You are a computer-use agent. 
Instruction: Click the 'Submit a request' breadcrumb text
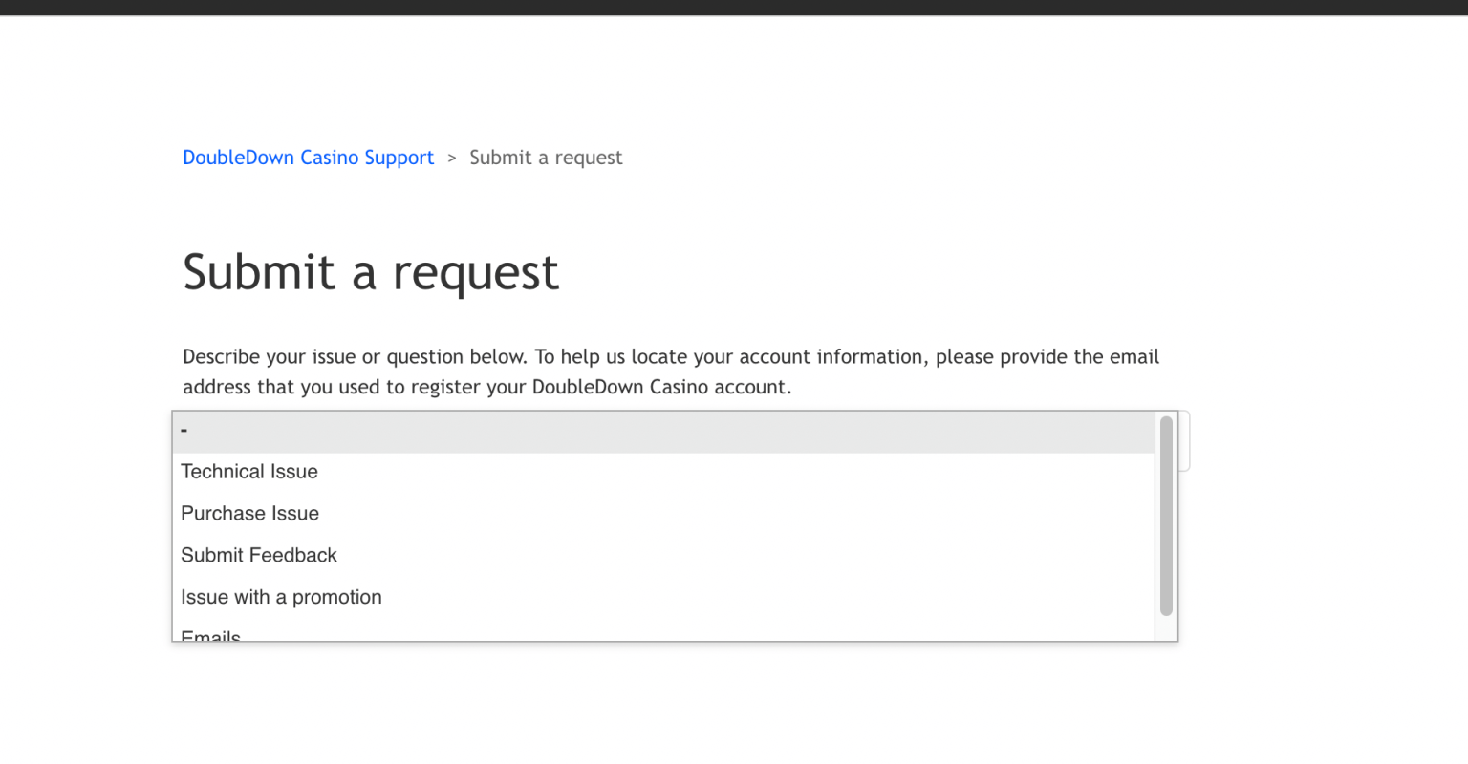(x=546, y=158)
